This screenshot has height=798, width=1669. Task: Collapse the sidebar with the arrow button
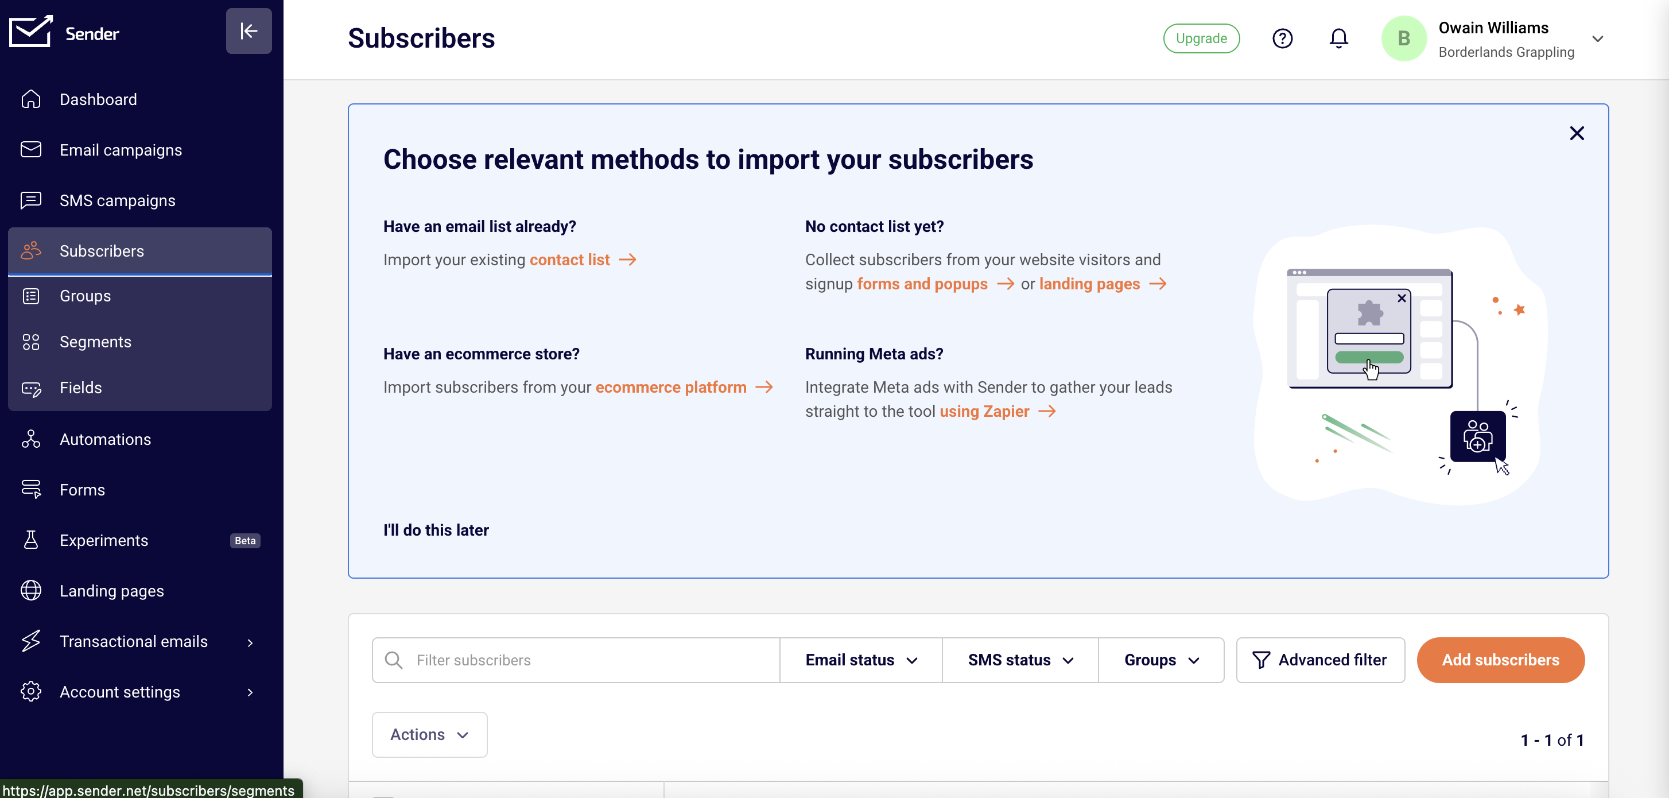249,31
